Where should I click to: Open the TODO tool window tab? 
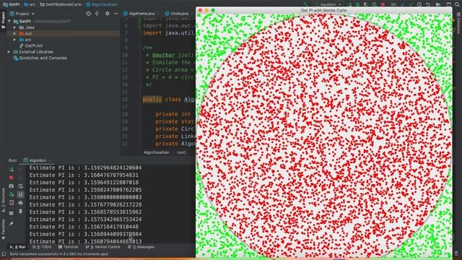point(42,247)
